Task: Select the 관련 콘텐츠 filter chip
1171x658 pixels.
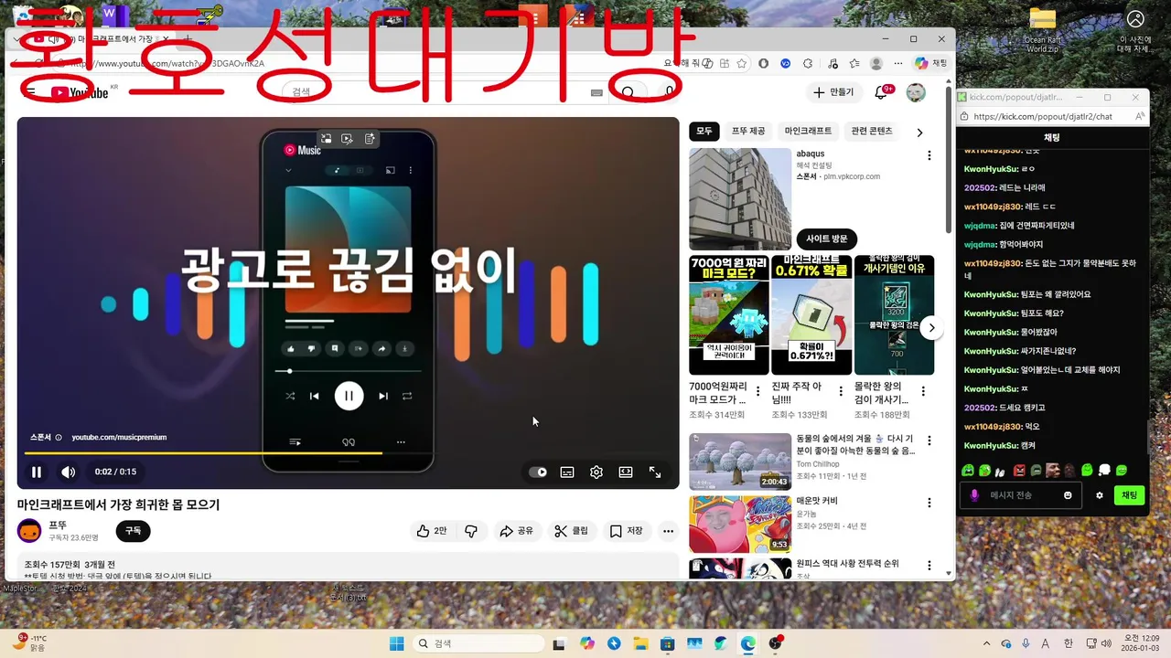Action: pyautogui.click(x=871, y=132)
